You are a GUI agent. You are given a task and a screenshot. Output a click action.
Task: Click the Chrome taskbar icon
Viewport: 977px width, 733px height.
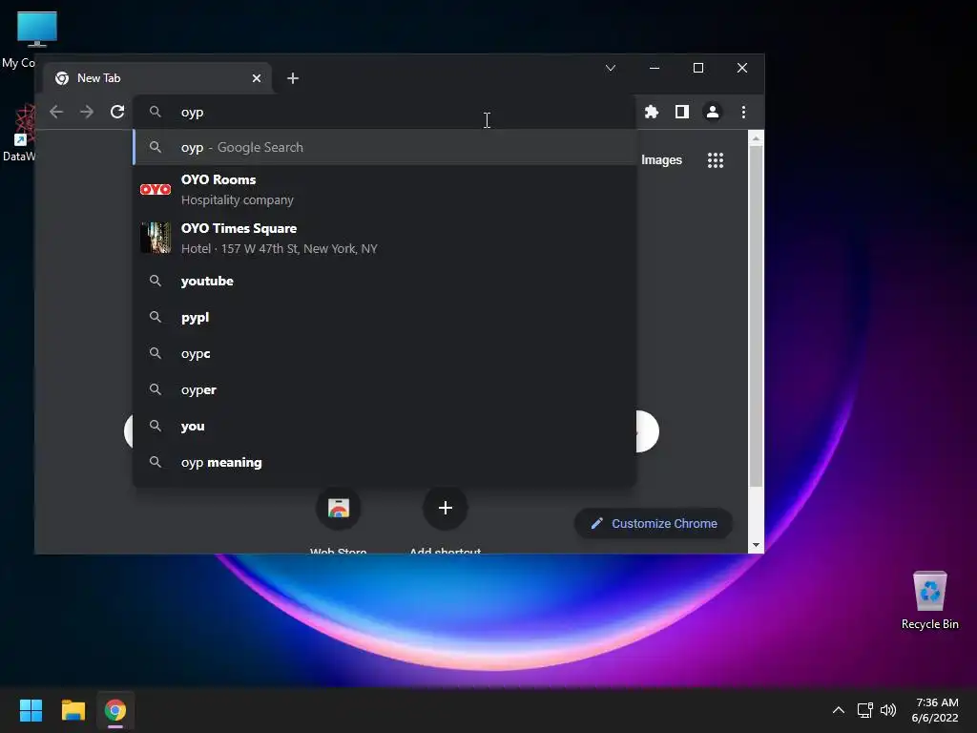(x=115, y=710)
